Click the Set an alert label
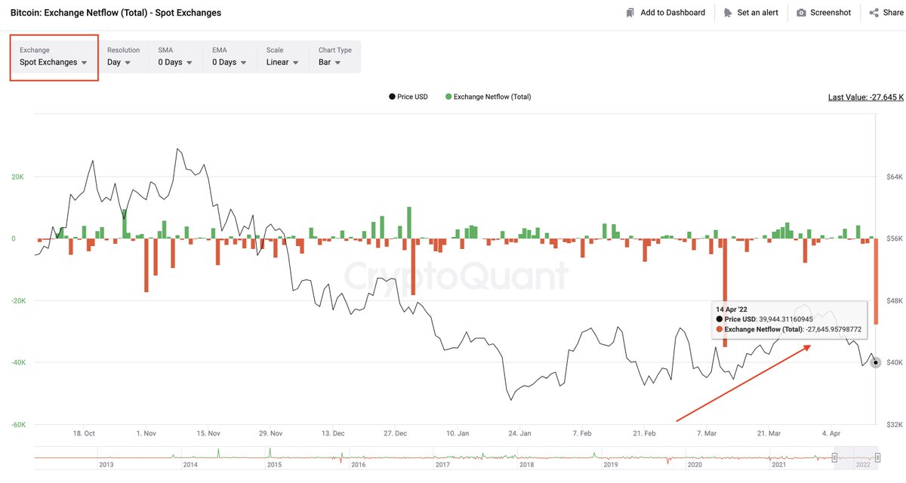The height and width of the screenshot is (483, 906). point(758,13)
